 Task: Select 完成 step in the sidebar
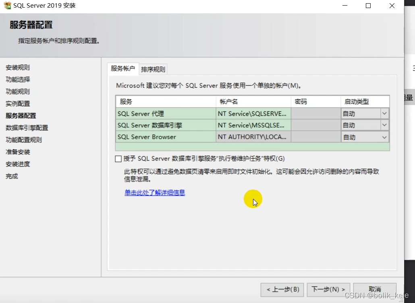pos(12,176)
